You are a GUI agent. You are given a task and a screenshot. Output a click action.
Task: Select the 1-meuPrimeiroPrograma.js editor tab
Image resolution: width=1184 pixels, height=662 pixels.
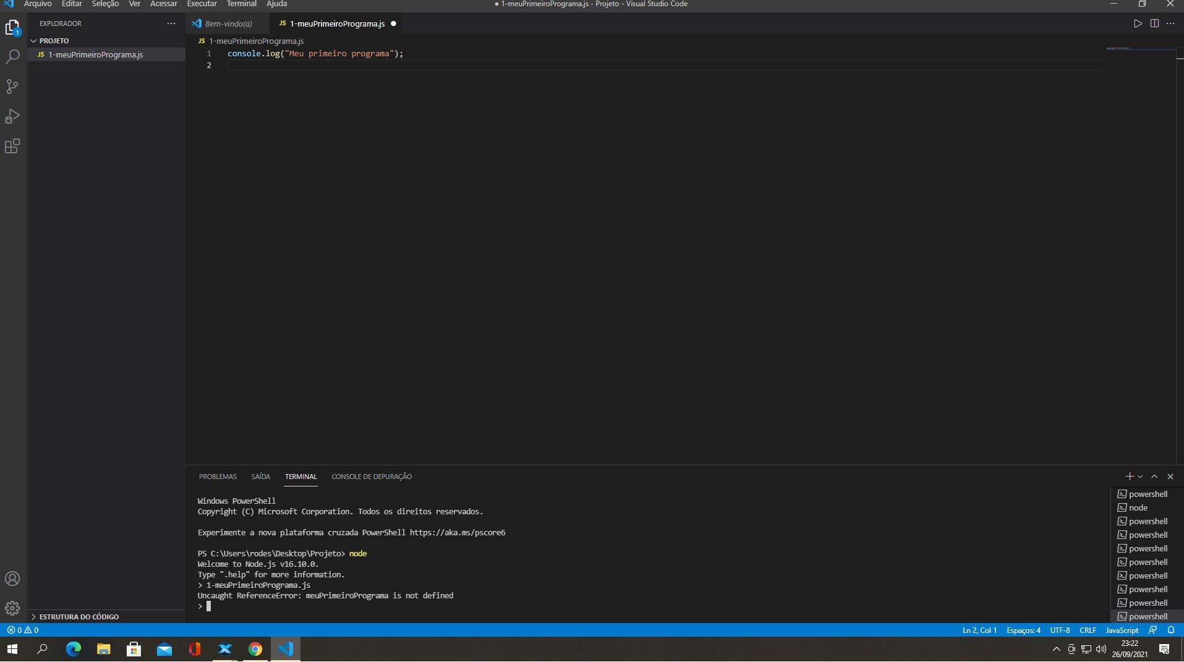pyautogui.click(x=337, y=23)
